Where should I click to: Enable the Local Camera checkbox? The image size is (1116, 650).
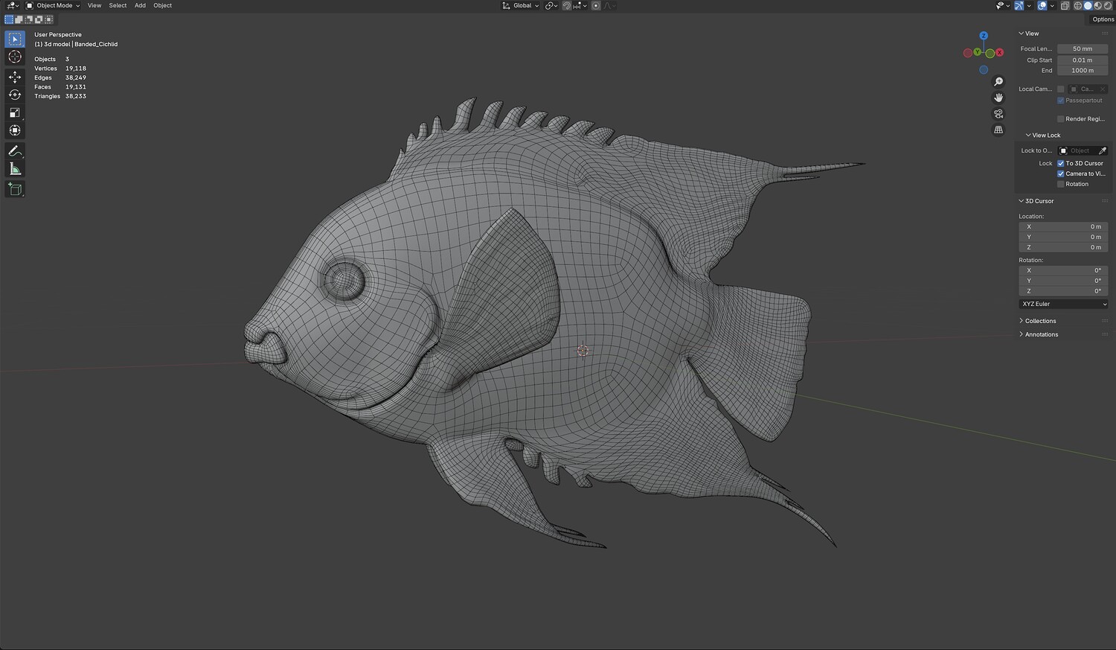[x=1060, y=89]
